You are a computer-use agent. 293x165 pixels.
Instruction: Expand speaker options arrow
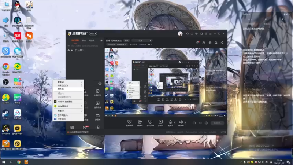click(185, 122)
